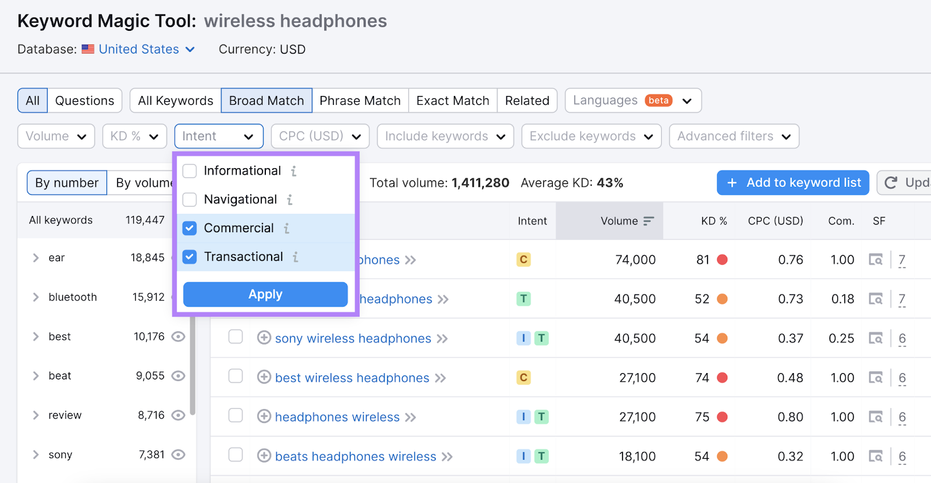This screenshot has width=931, height=483.
Task: Open SERP view icon for sony wireless headphones
Action: [x=876, y=338]
